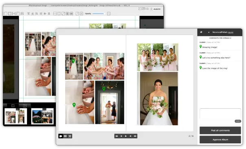Click the '2 / 6' page counter
Viewport: 246px width, 149px height.
pos(191,136)
